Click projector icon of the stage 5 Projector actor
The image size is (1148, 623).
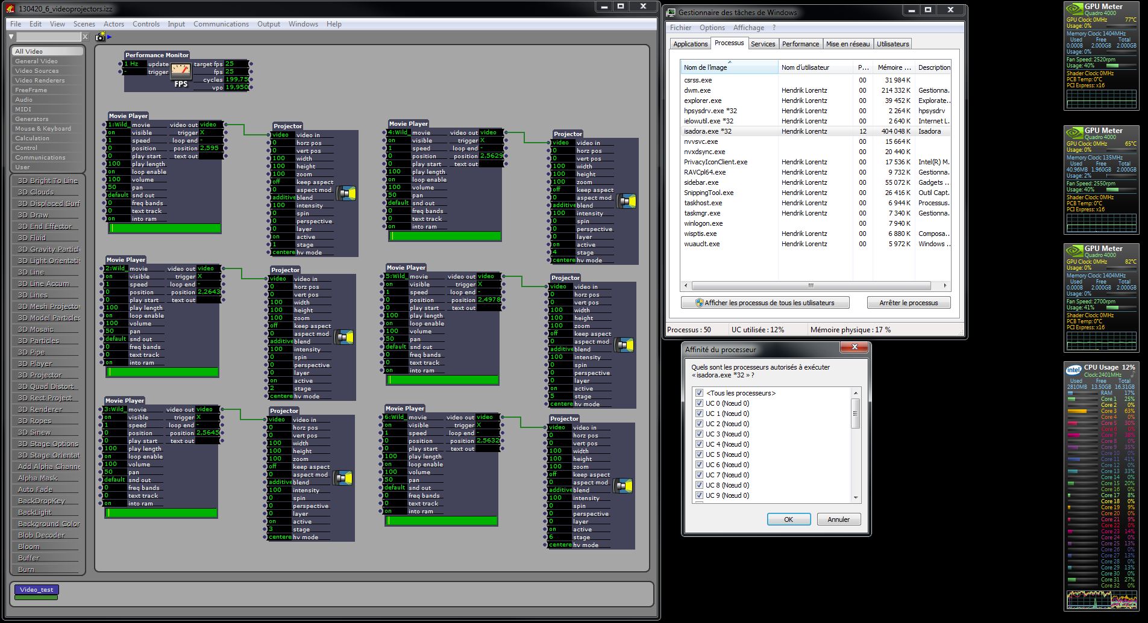tap(624, 345)
